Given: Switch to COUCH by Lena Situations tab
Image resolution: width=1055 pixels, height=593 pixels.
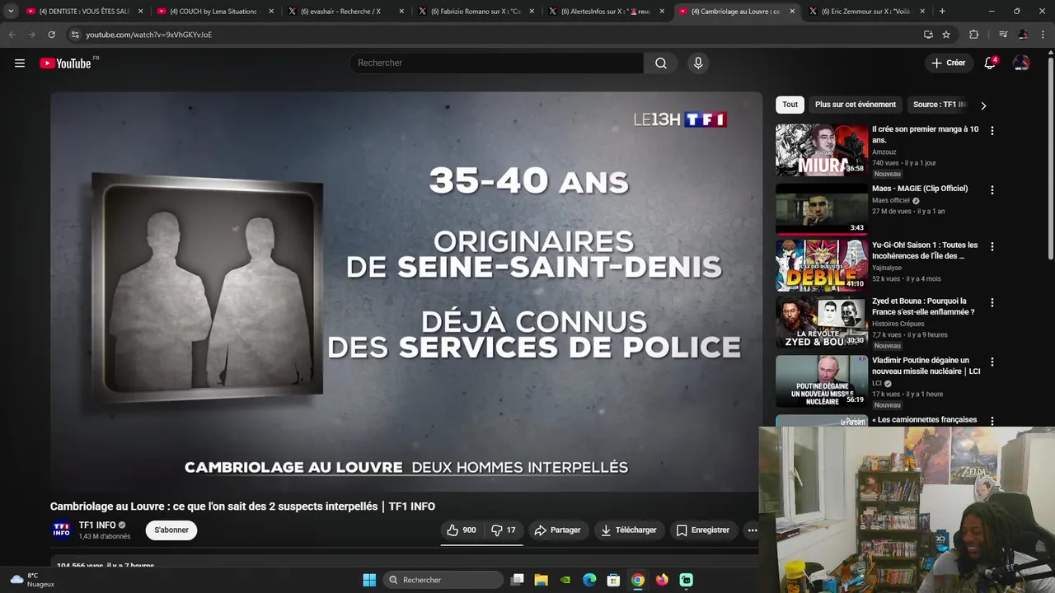Looking at the screenshot, I should (x=213, y=12).
